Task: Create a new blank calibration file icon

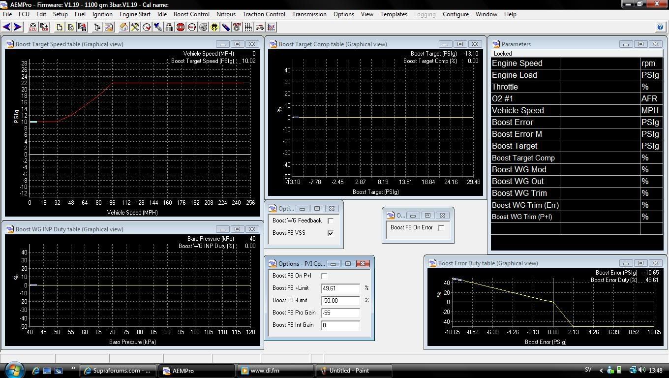Action: [60, 27]
